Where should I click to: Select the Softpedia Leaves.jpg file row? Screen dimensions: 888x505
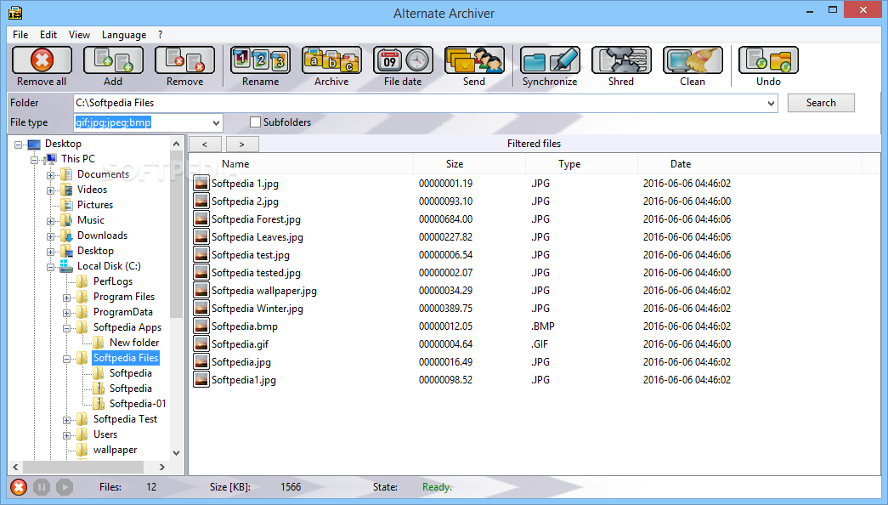534,237
